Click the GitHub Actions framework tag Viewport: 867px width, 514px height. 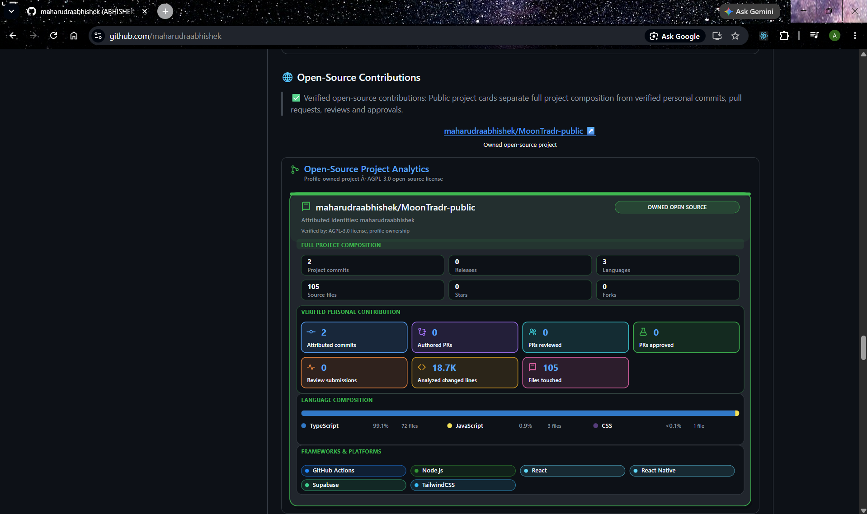pos(353,471)
